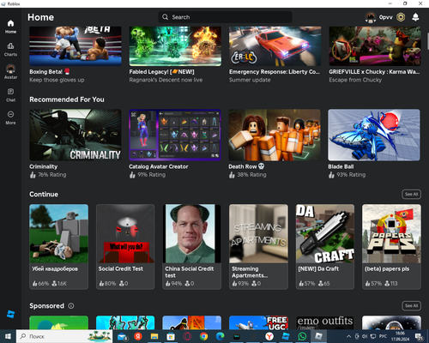The width and height of the screenshot is (429, 343).
Task: Open the Avatar sidebar icon
Action: click(x=10, y=71)
